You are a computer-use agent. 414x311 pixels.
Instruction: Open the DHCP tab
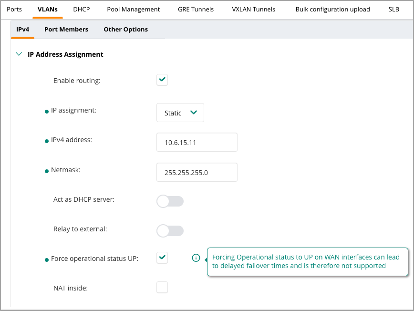(x=81, y=9)
